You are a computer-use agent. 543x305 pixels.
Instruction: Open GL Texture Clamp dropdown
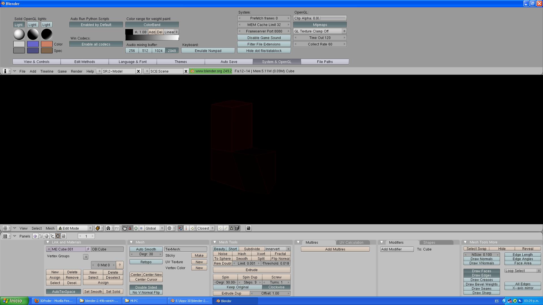[x=320, y=31]
